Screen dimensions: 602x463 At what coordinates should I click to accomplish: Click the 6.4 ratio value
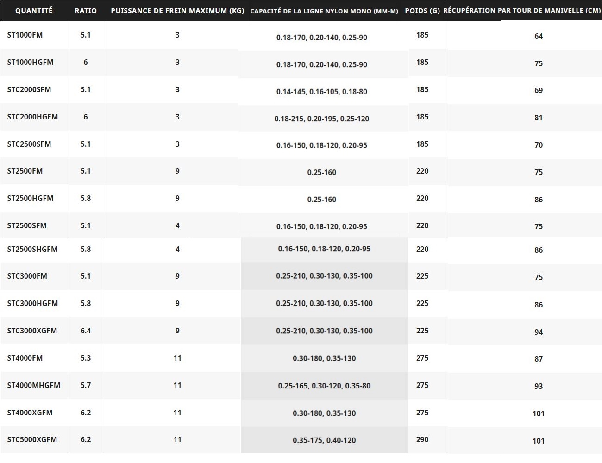point(86,331)
